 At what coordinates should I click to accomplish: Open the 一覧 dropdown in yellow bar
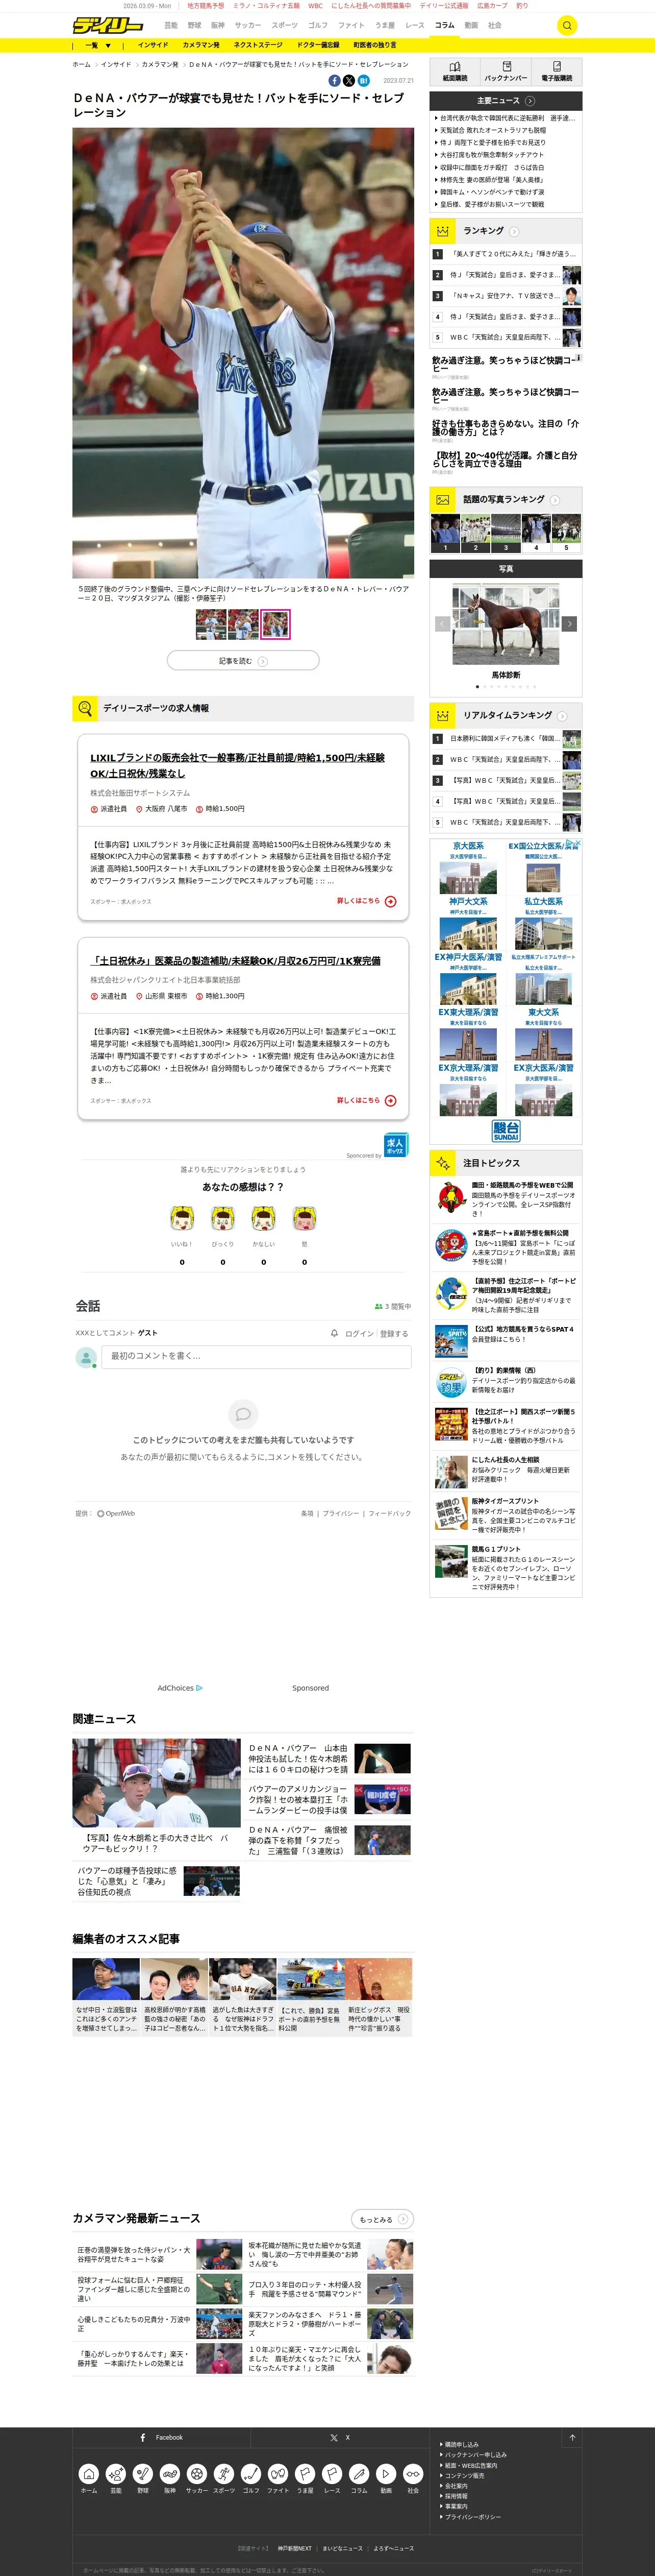click(97, 45)
